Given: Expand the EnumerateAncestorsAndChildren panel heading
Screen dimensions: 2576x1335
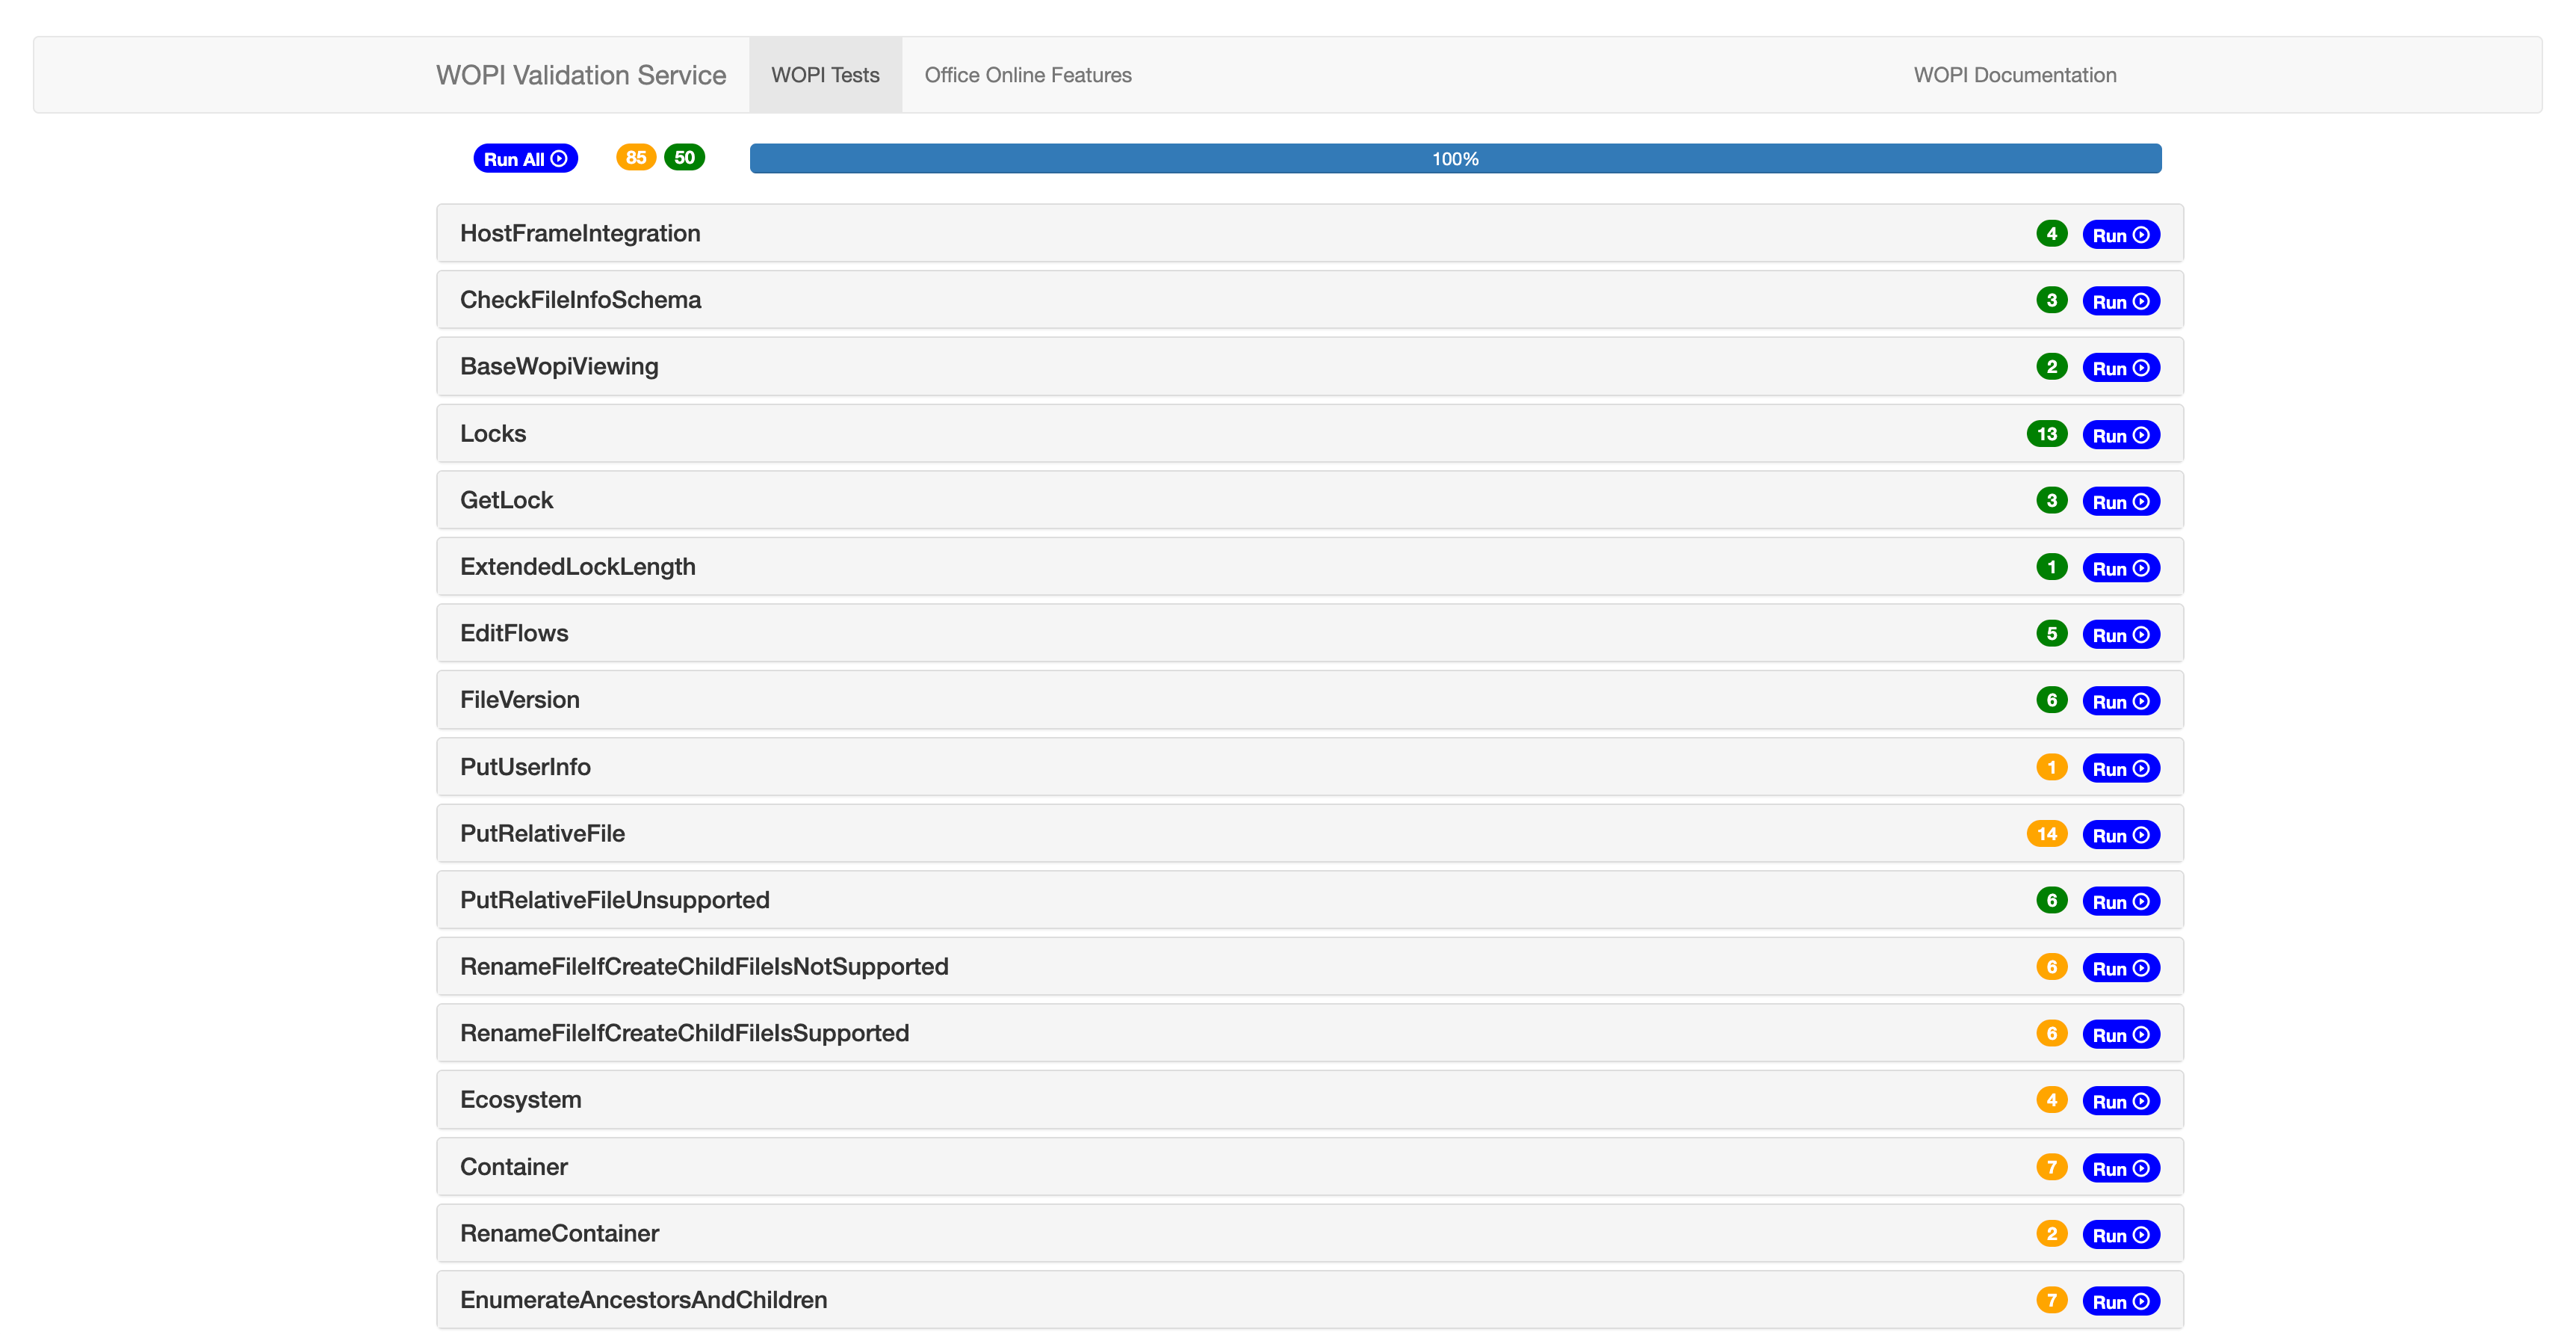Looking at the screenshot, I should [x=1309, y=1300].
